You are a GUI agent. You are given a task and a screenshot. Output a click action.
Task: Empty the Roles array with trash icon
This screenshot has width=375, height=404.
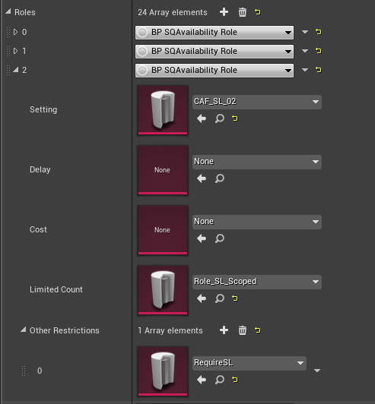point(242,12)
